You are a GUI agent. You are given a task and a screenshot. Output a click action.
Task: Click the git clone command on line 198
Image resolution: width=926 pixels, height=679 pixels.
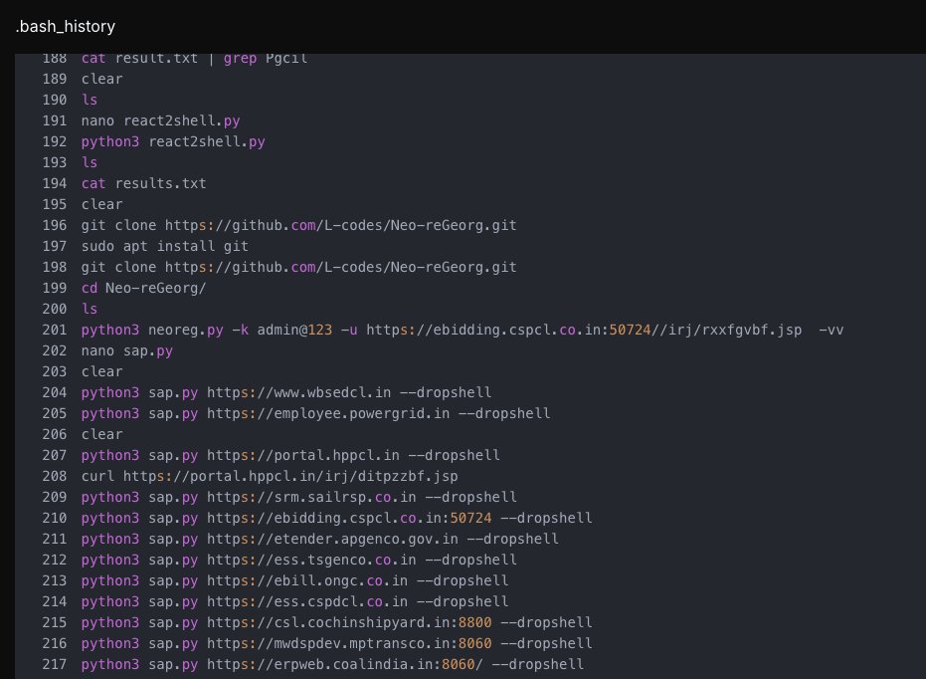point(298,267)
